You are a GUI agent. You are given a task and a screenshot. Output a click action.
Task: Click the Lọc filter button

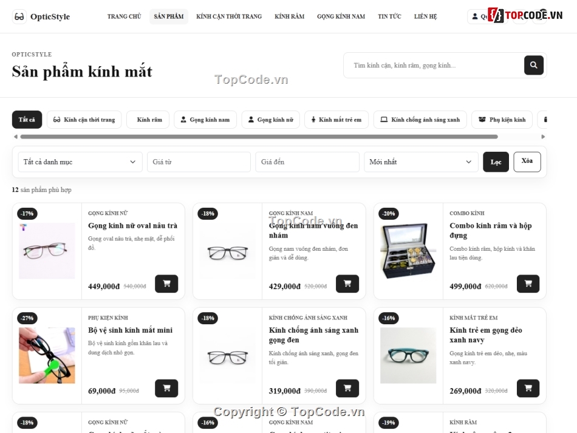[496, 162]
